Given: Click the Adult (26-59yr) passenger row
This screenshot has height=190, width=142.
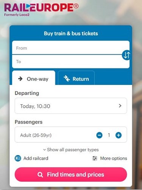Looking at the screenshot, I should tap(71, 135).
